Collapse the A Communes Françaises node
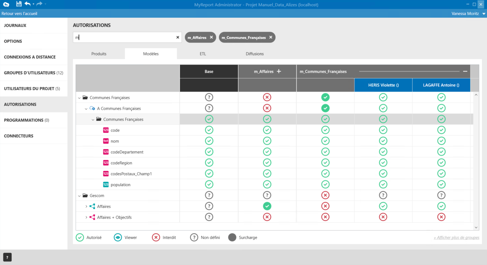 [86, 109]
